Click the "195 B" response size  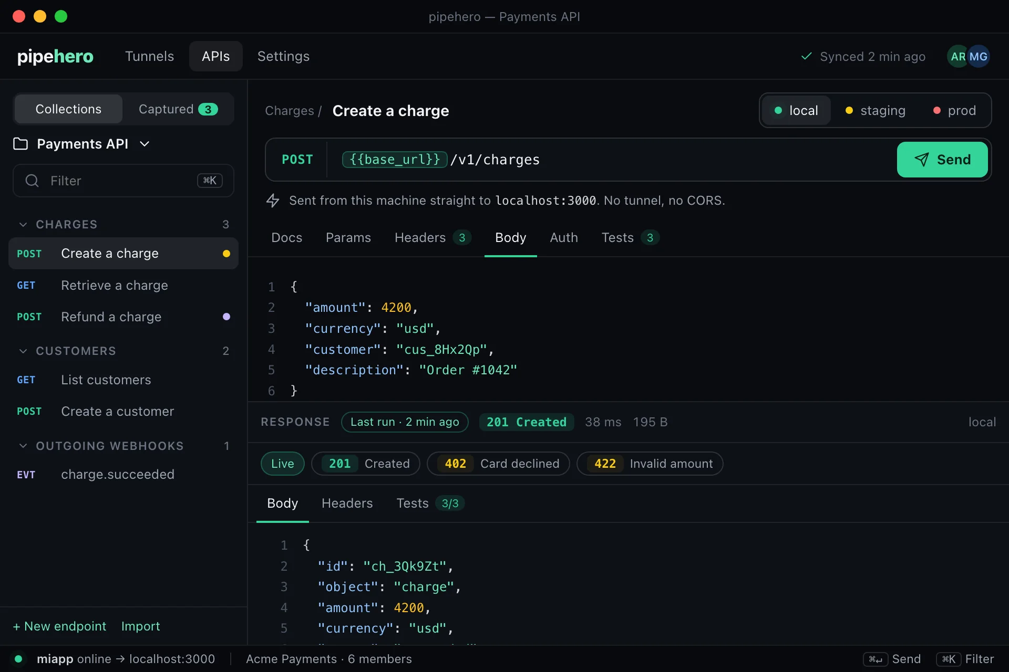coord(650,422)
